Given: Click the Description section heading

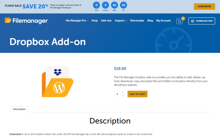Looking at the screenshot, I should [110, 121].
